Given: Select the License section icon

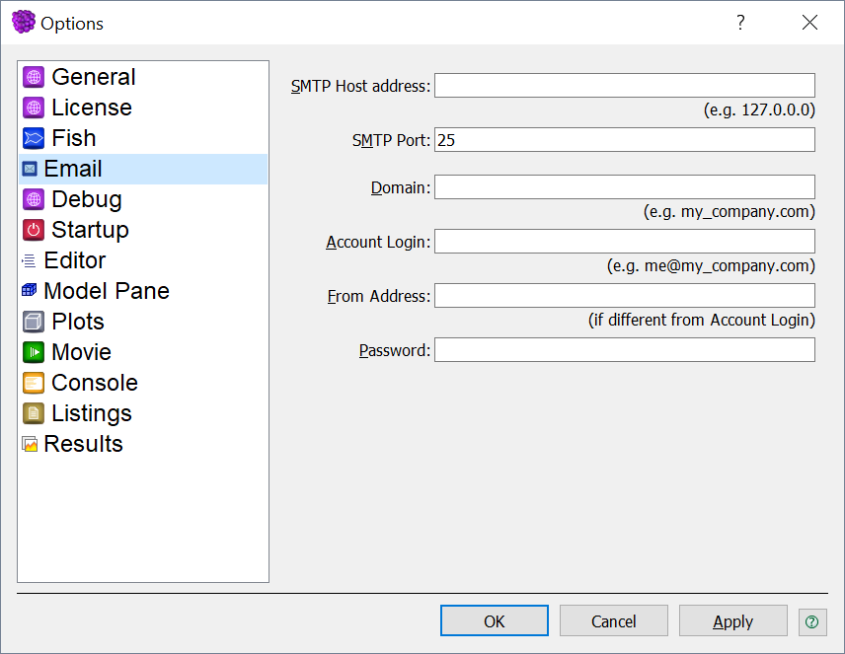Looking at the screenshot, I should (x=34, y=108).
